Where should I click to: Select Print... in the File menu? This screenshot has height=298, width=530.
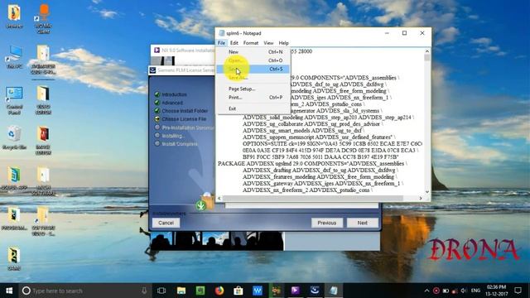coord(253,98)
